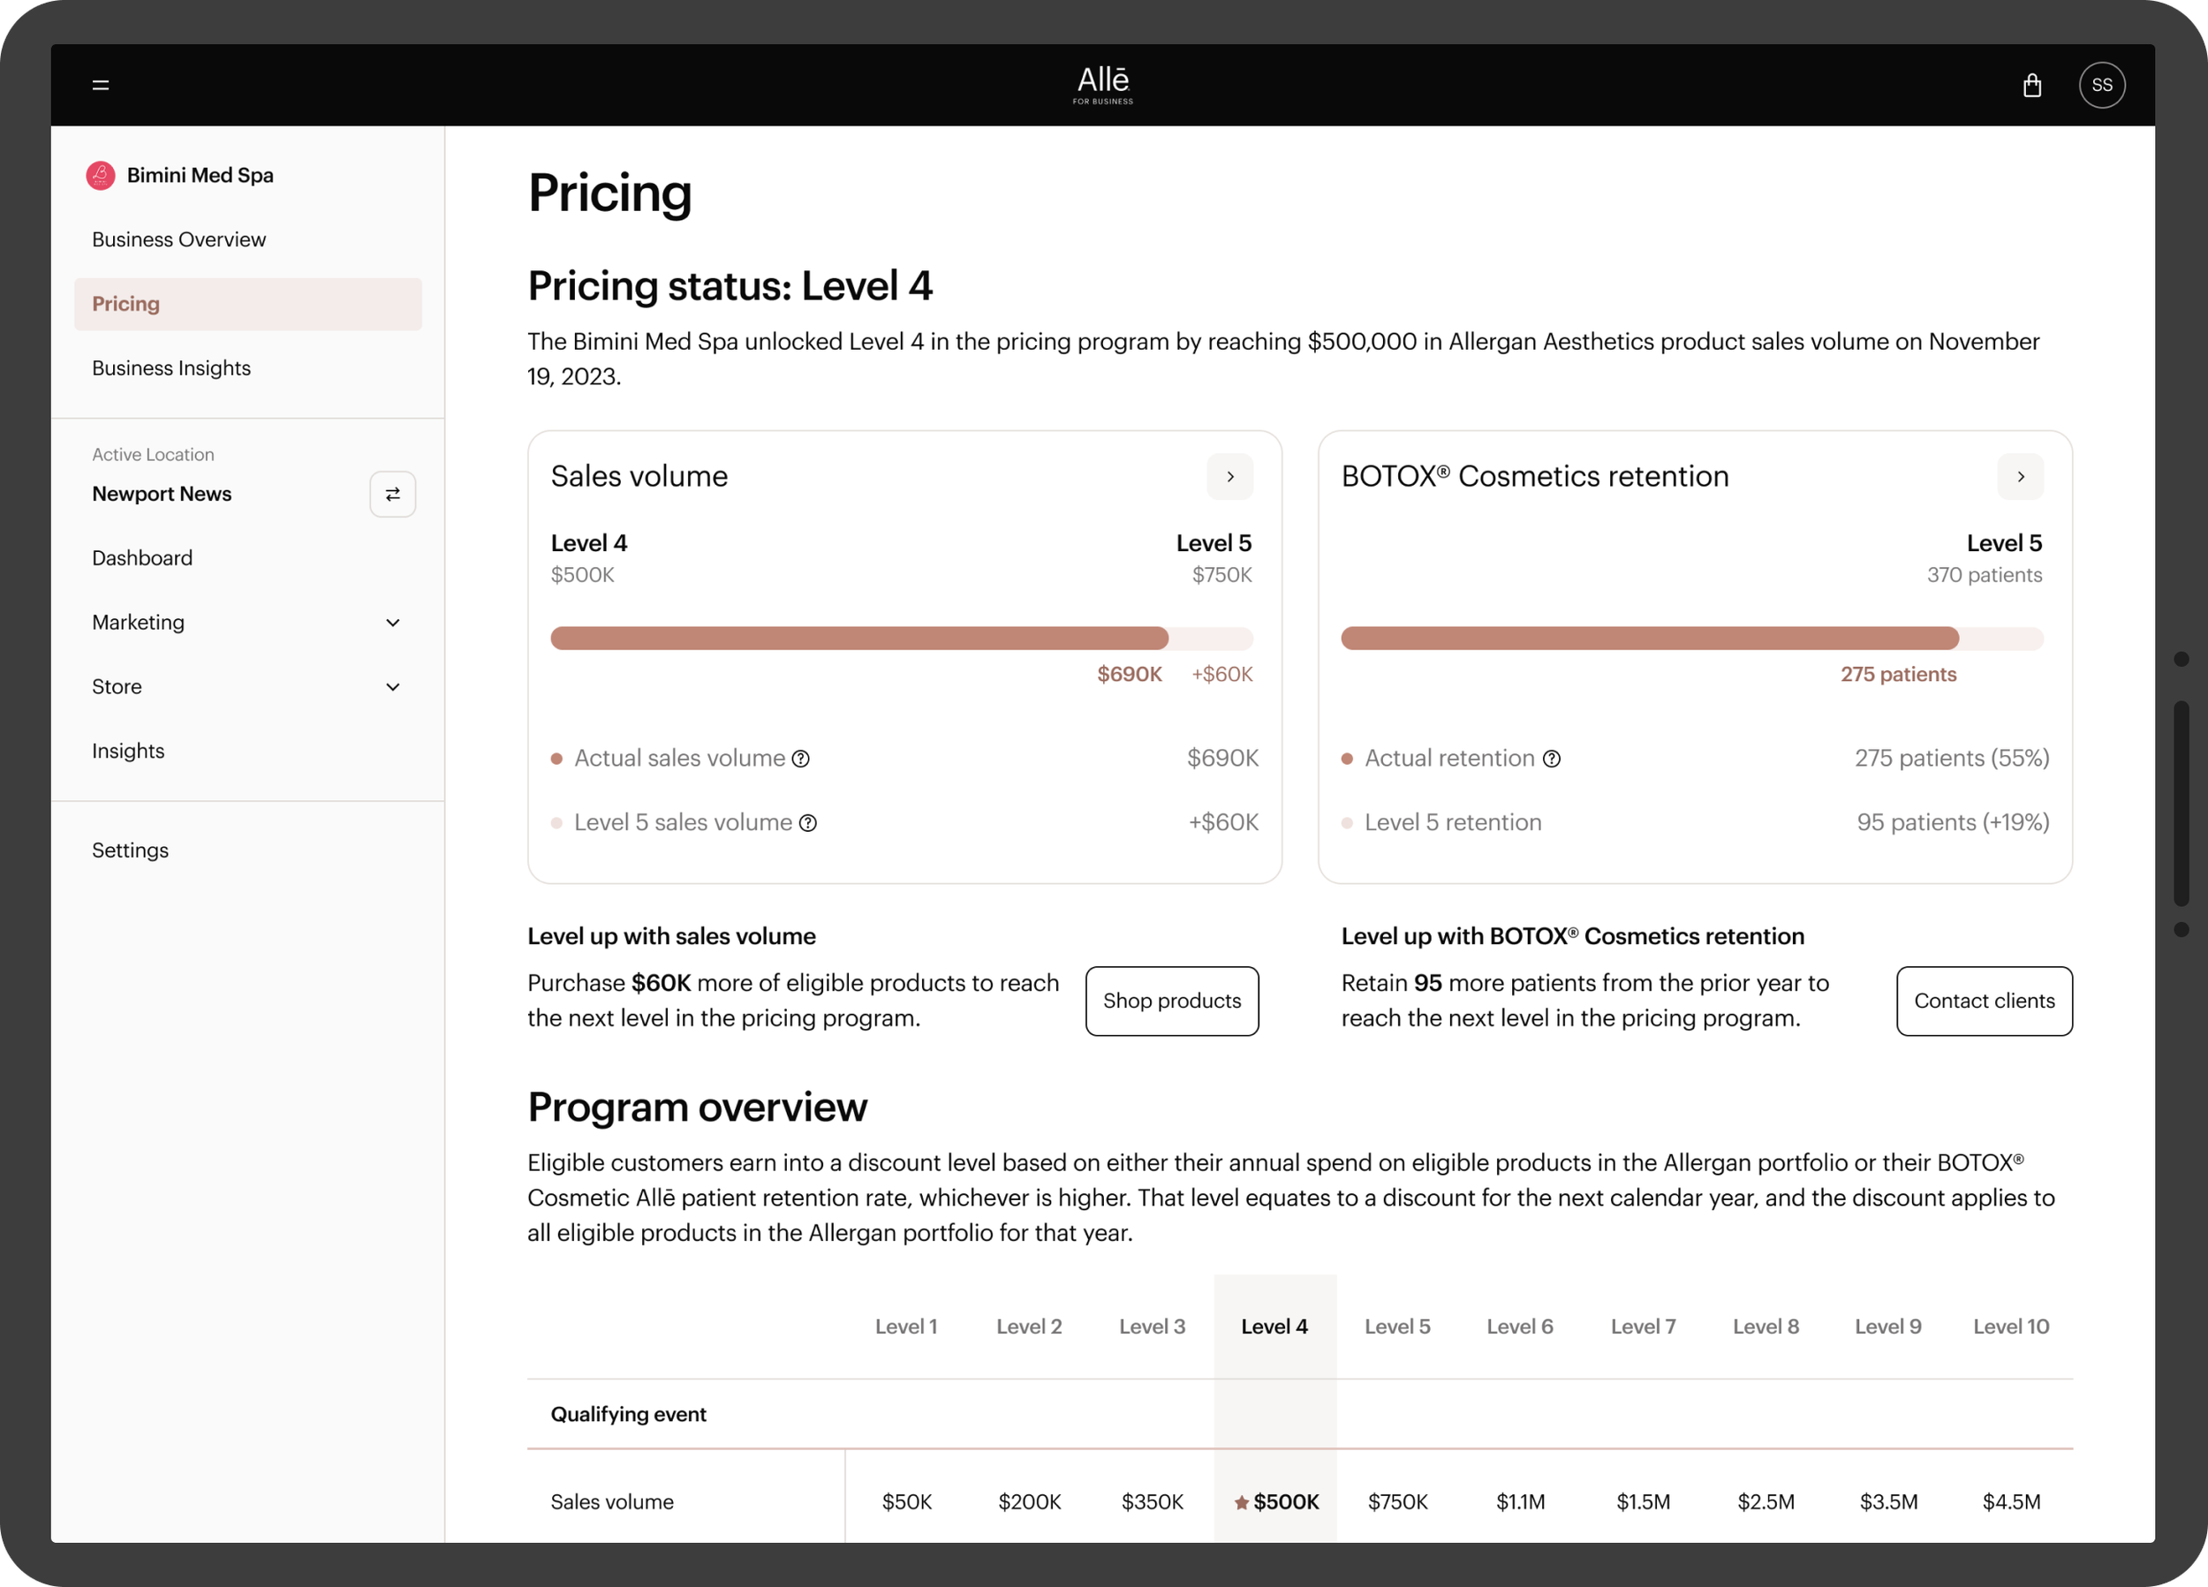Screen dimensions: 2208x1587
Task: Click Actual retention help icon
Action: 1552,759
